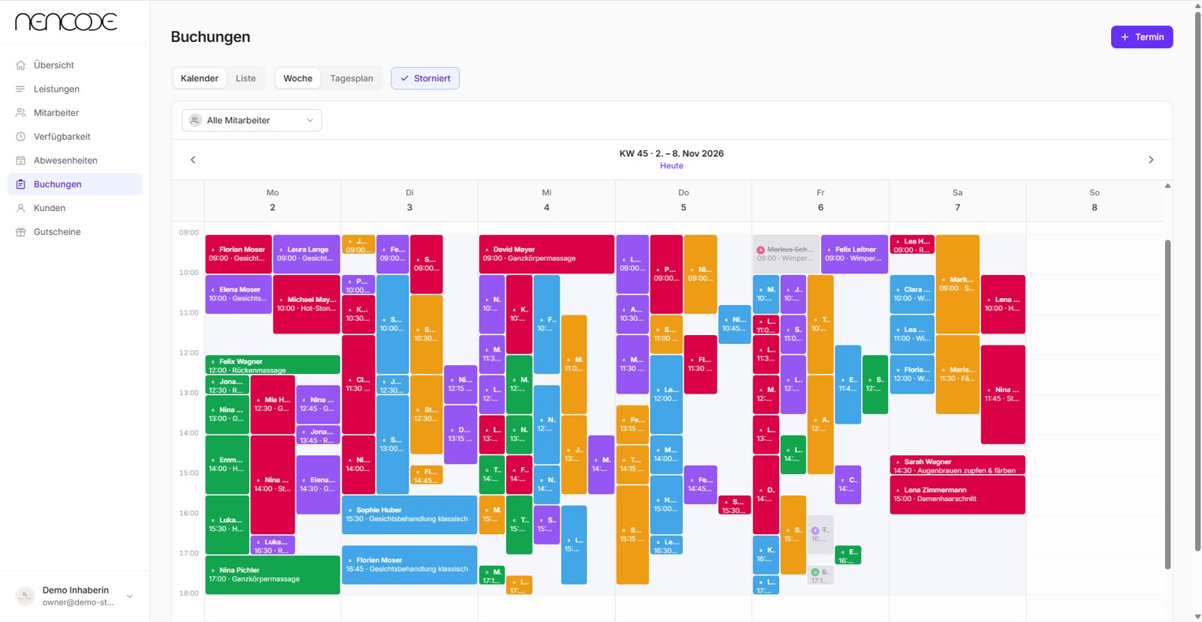Open Florian Moser 09:00 Monday booking
The width and height of the screenshot is (1202, 622).
click(x=239, y=254)
